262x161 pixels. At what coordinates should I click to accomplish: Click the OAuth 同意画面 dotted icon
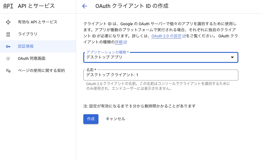pyautogui.click(x=8, y=58)
